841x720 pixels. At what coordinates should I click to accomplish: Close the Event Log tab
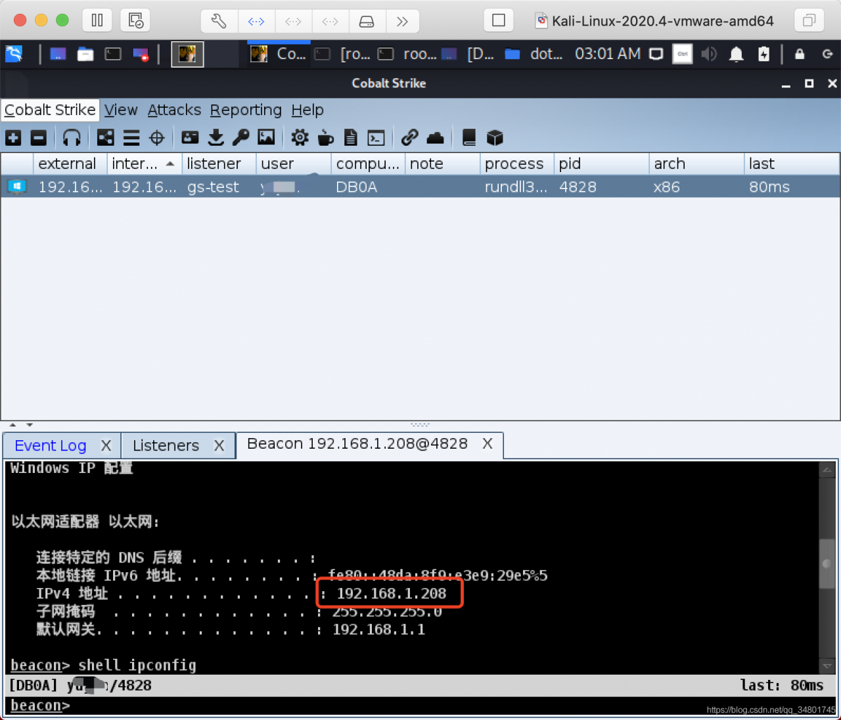(x=106, y=445)
